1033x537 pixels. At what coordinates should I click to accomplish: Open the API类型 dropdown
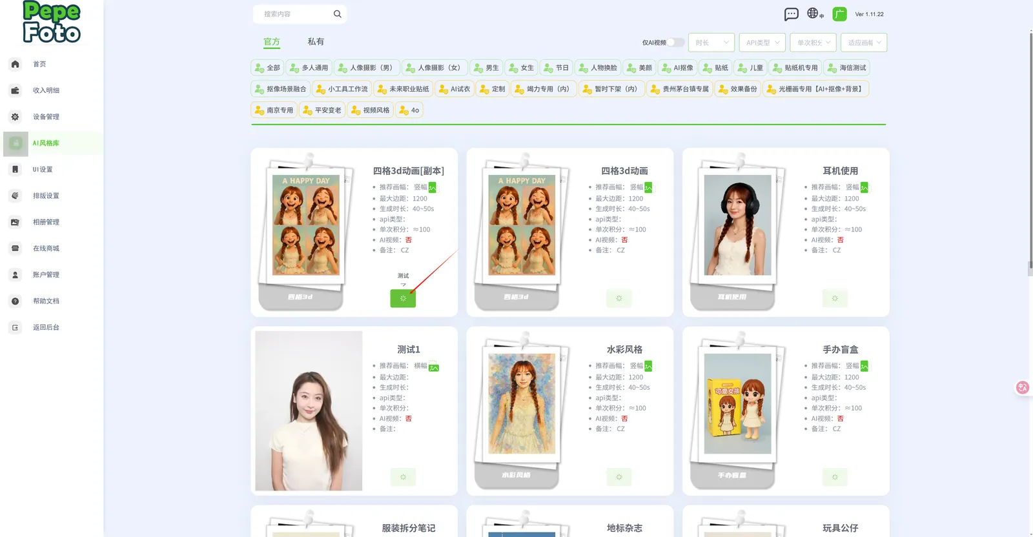coord(762,43)
